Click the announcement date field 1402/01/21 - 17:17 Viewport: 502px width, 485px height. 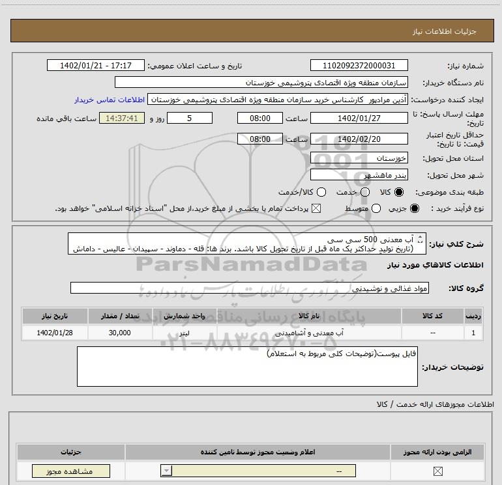coord(96,66)
